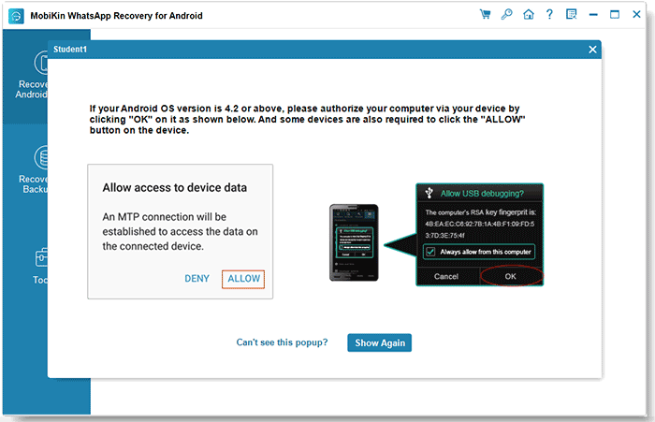Click "Allow access to device data" heading
The image size is (655, 422).
tap(175, 187)
